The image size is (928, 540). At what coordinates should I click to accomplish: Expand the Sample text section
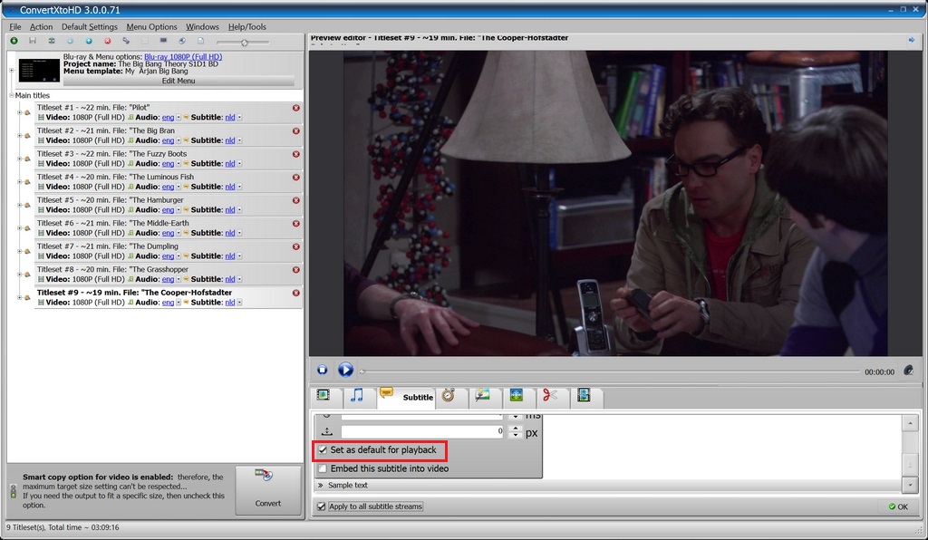coord(320,485)
